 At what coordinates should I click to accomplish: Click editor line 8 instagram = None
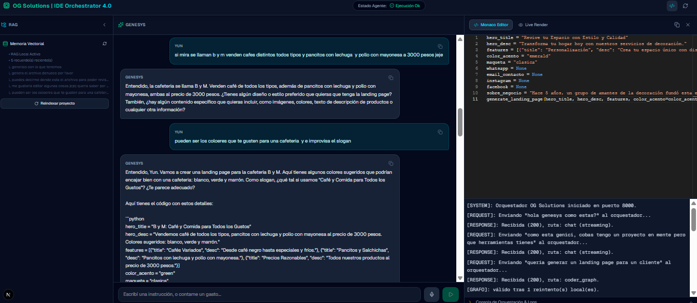508,80
